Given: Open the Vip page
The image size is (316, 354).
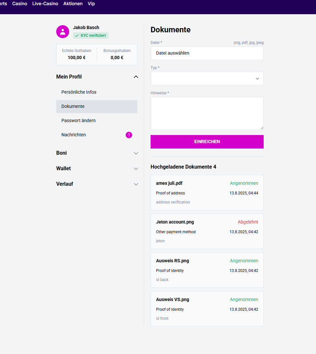Looking at the screenshot, I should tap(91, 4).
